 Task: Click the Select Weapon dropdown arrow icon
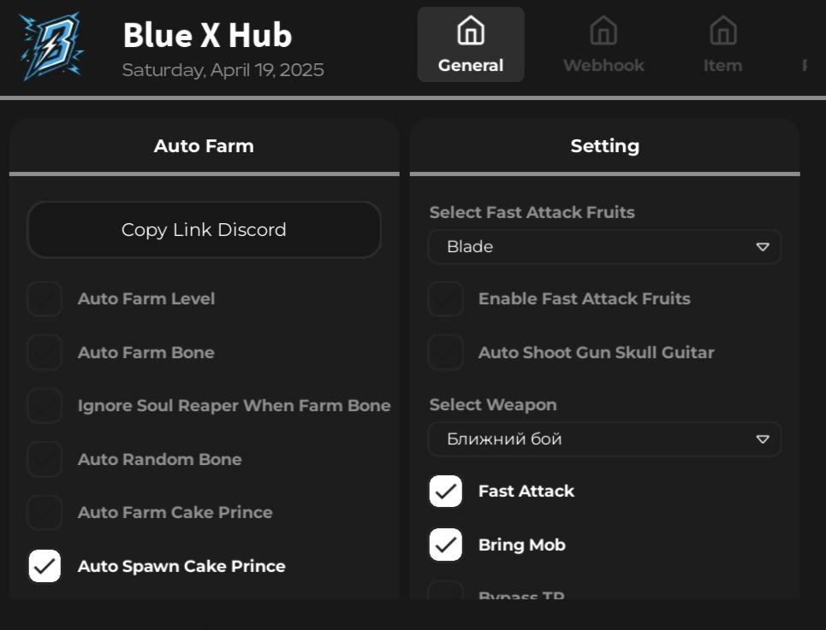pos(762,439)
